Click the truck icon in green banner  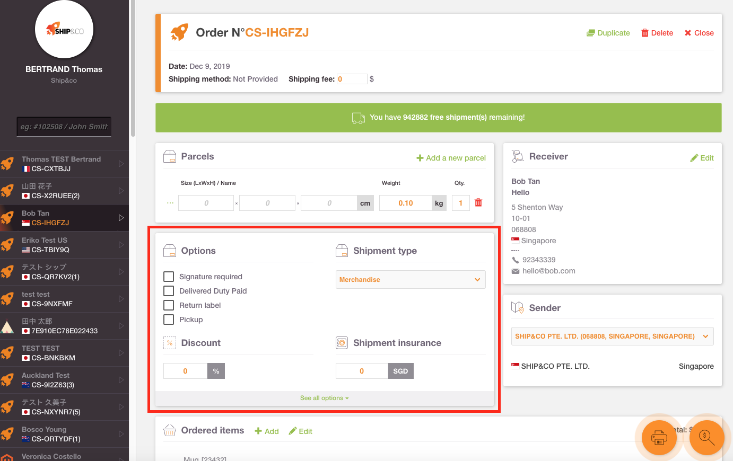pos(359,118)
